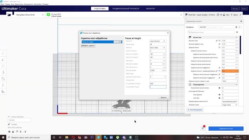Open the Marketplace button
249x140 pixels.
235,9
